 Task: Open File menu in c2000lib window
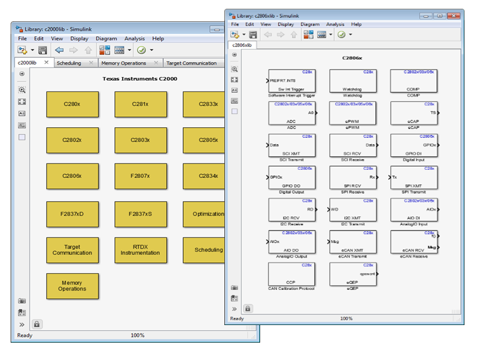tap(22, 39)
